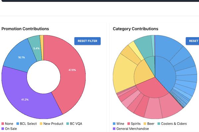This screenshot has width=199, height=132.
Task: Toggle the Coolers & Ciders legend entry
Action: (x=172, y=124)
